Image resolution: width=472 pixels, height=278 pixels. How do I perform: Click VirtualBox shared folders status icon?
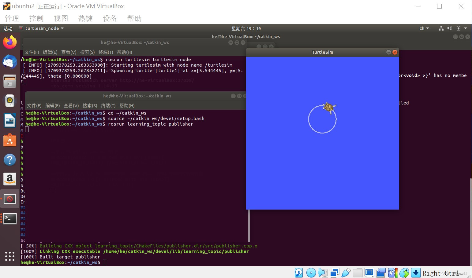pyautogui.click(x=358, y=273)
